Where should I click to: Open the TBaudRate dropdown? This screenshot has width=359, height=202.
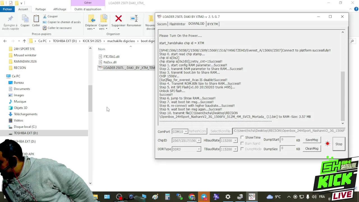[x=235, y=149]
